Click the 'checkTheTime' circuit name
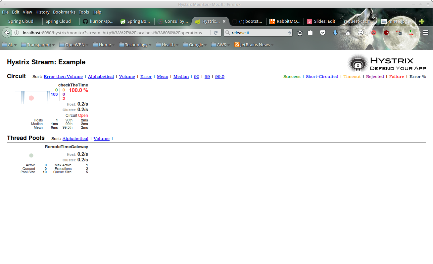The width and height of the screenshot is (433, 264). tap(73, 85)
